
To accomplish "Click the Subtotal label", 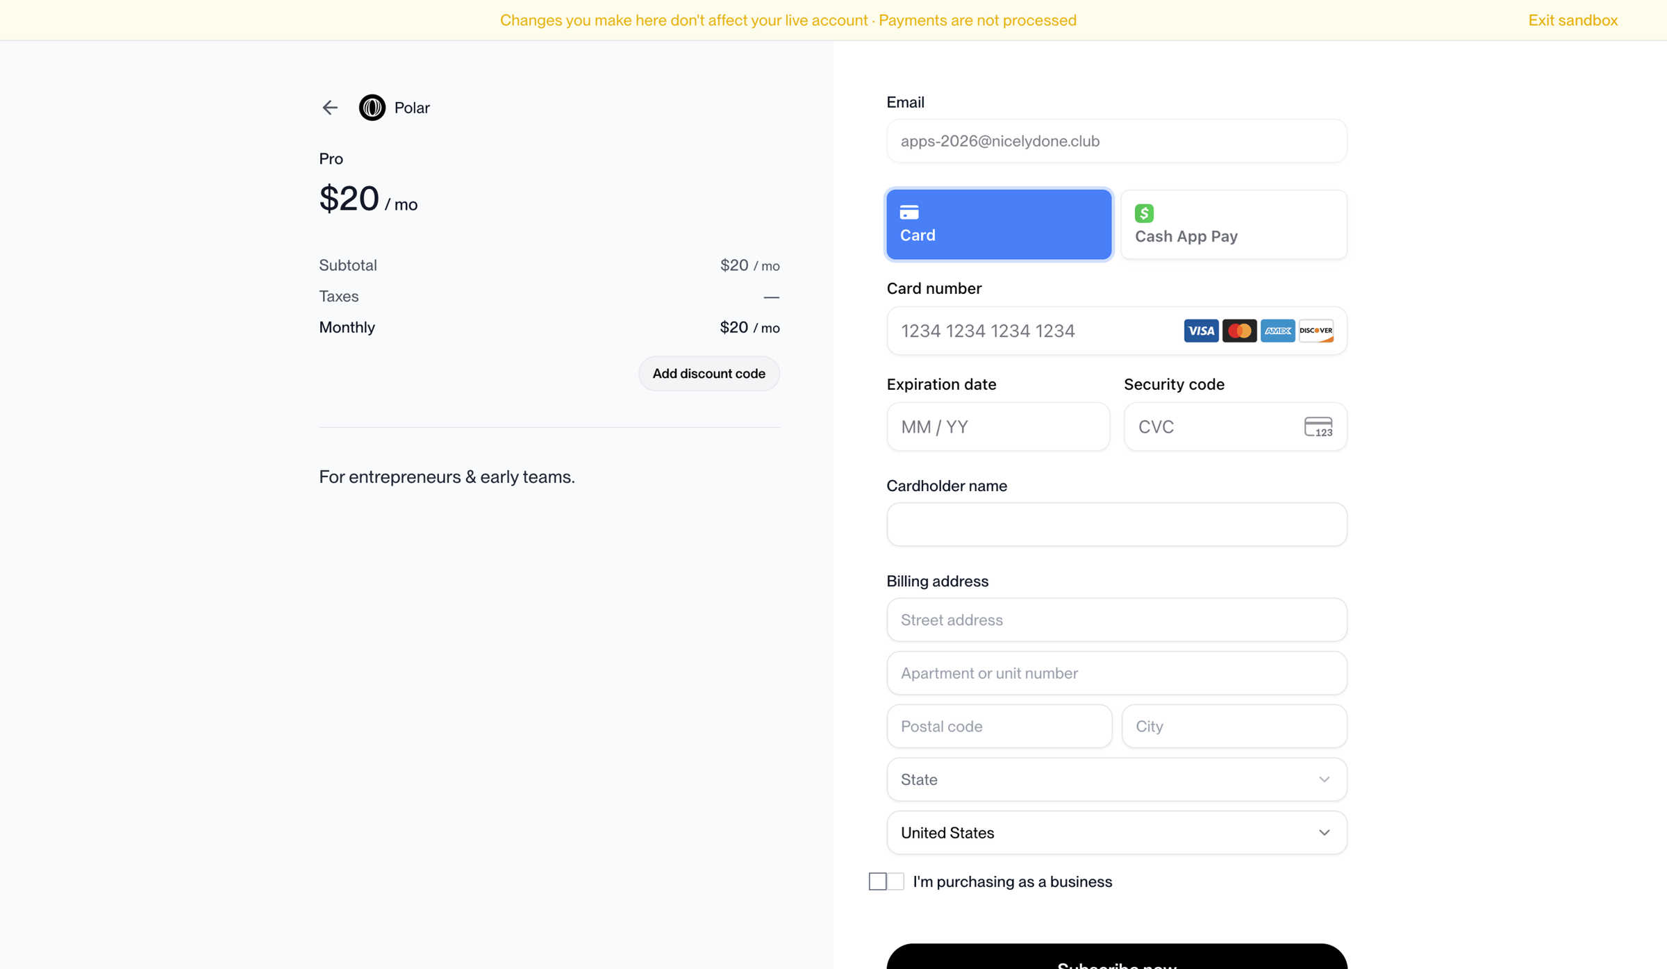I will pyautogui.click(x=348, y=265).
